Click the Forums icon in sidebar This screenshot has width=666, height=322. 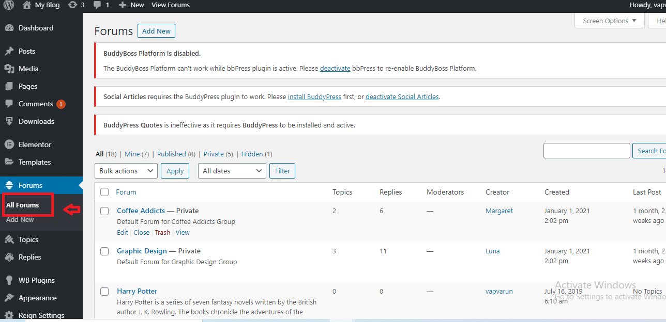9,185
